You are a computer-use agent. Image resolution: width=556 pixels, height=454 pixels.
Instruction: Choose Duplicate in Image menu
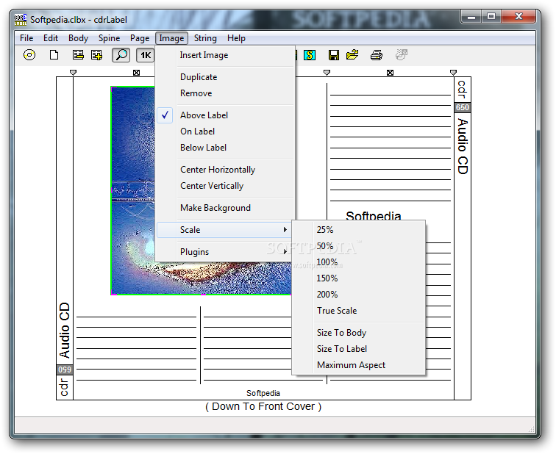tap(226, 77)
